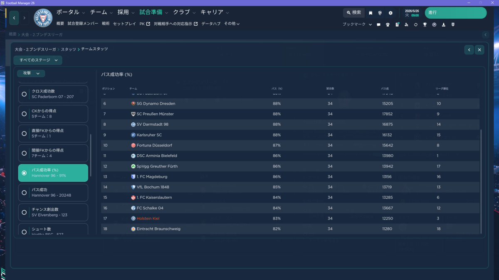Viewport: 499px width, 280px height.
Task: Open the shield club shortcut icon
Action: click(453, 24)
